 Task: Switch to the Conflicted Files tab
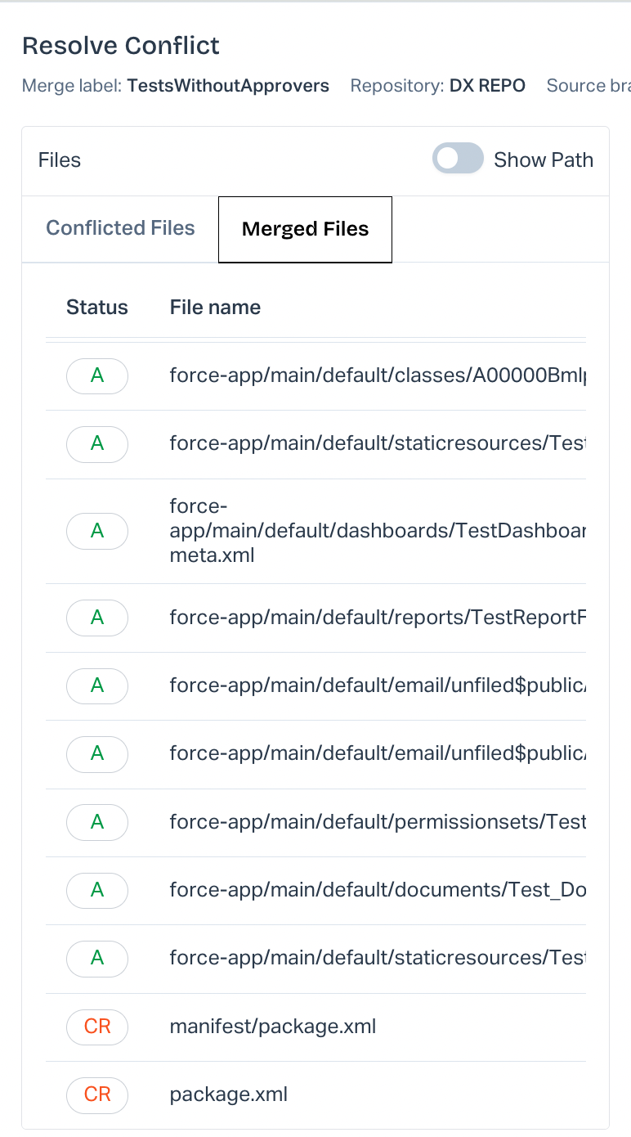click(120, 228)
